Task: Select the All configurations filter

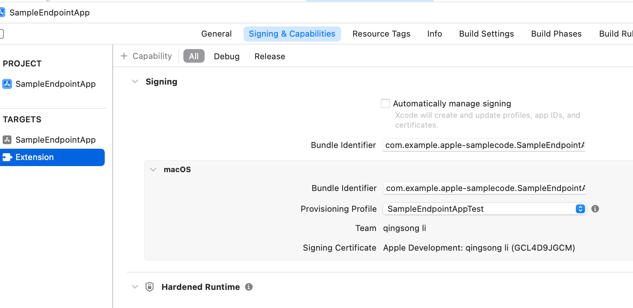Action: [x=194, y=56]
